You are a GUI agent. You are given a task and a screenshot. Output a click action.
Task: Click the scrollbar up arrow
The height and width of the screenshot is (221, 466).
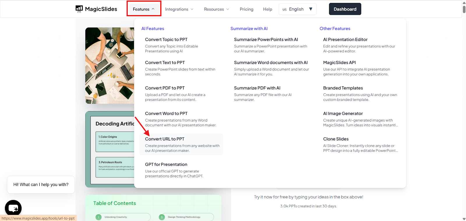464,3
